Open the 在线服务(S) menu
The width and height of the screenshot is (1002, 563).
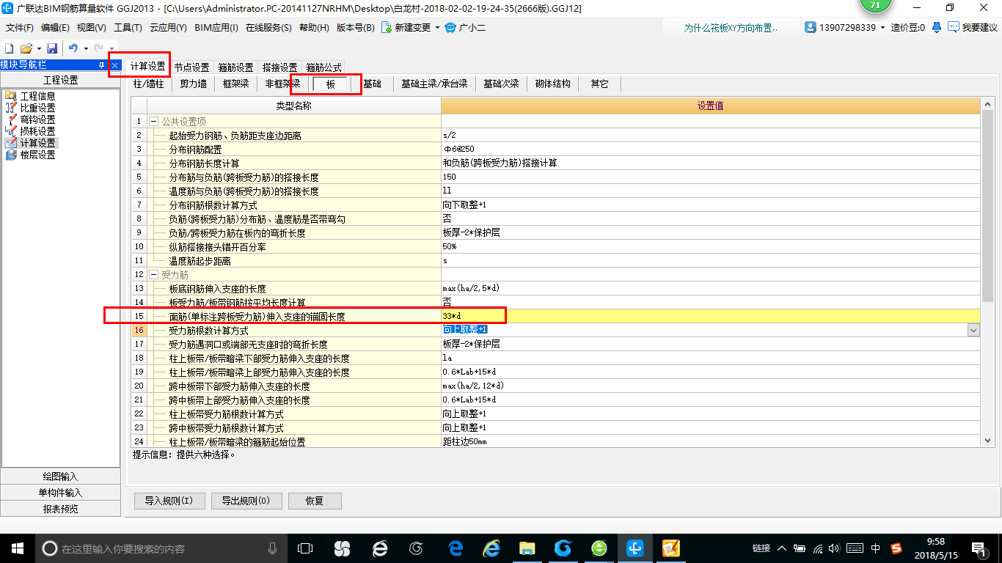coord(268,28)
